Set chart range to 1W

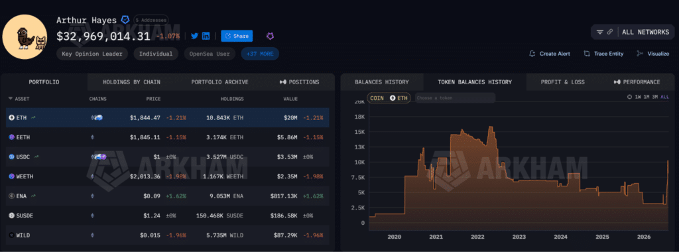coord(638,97)
